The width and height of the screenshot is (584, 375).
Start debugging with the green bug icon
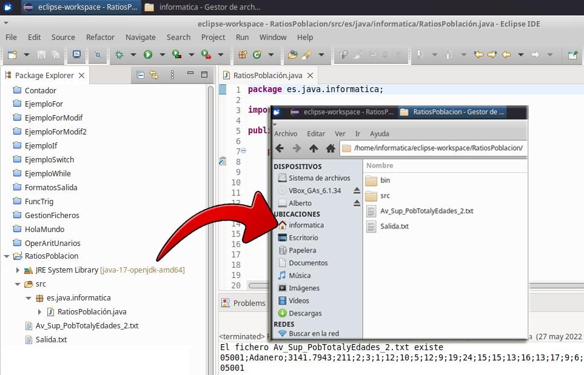(119, 55)
